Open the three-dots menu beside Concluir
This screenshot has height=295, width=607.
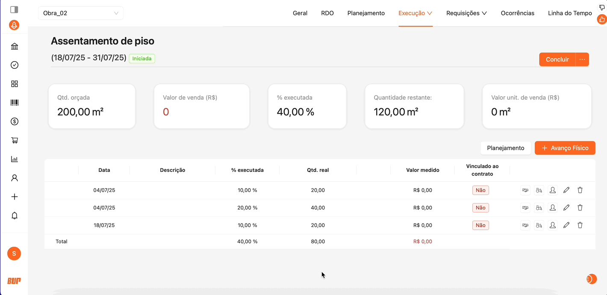[582, 59]
